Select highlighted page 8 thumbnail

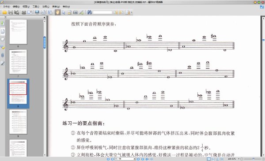18,92
